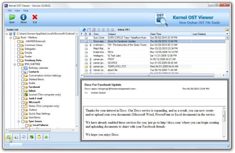Check the Freebusy Data checkbox

[18, 60]
